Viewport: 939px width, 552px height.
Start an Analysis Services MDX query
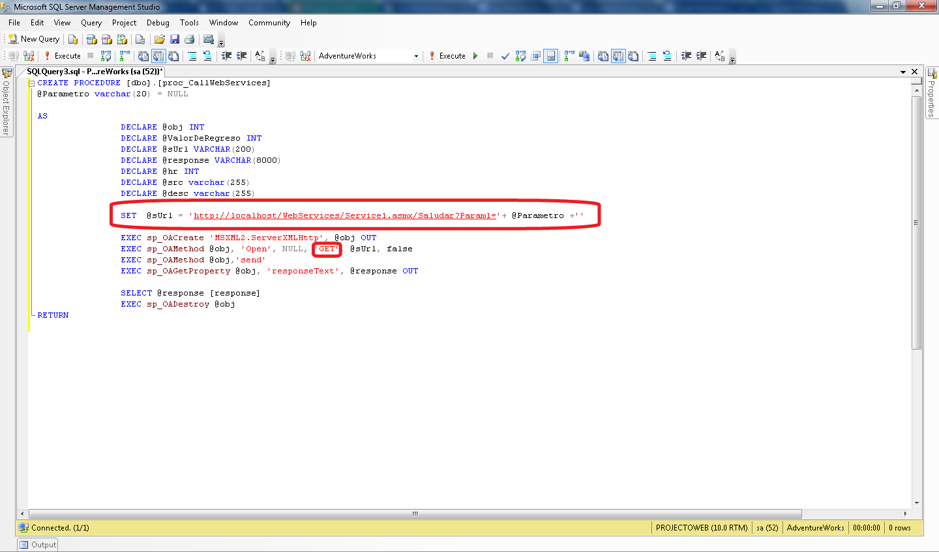tap(92, 39)
